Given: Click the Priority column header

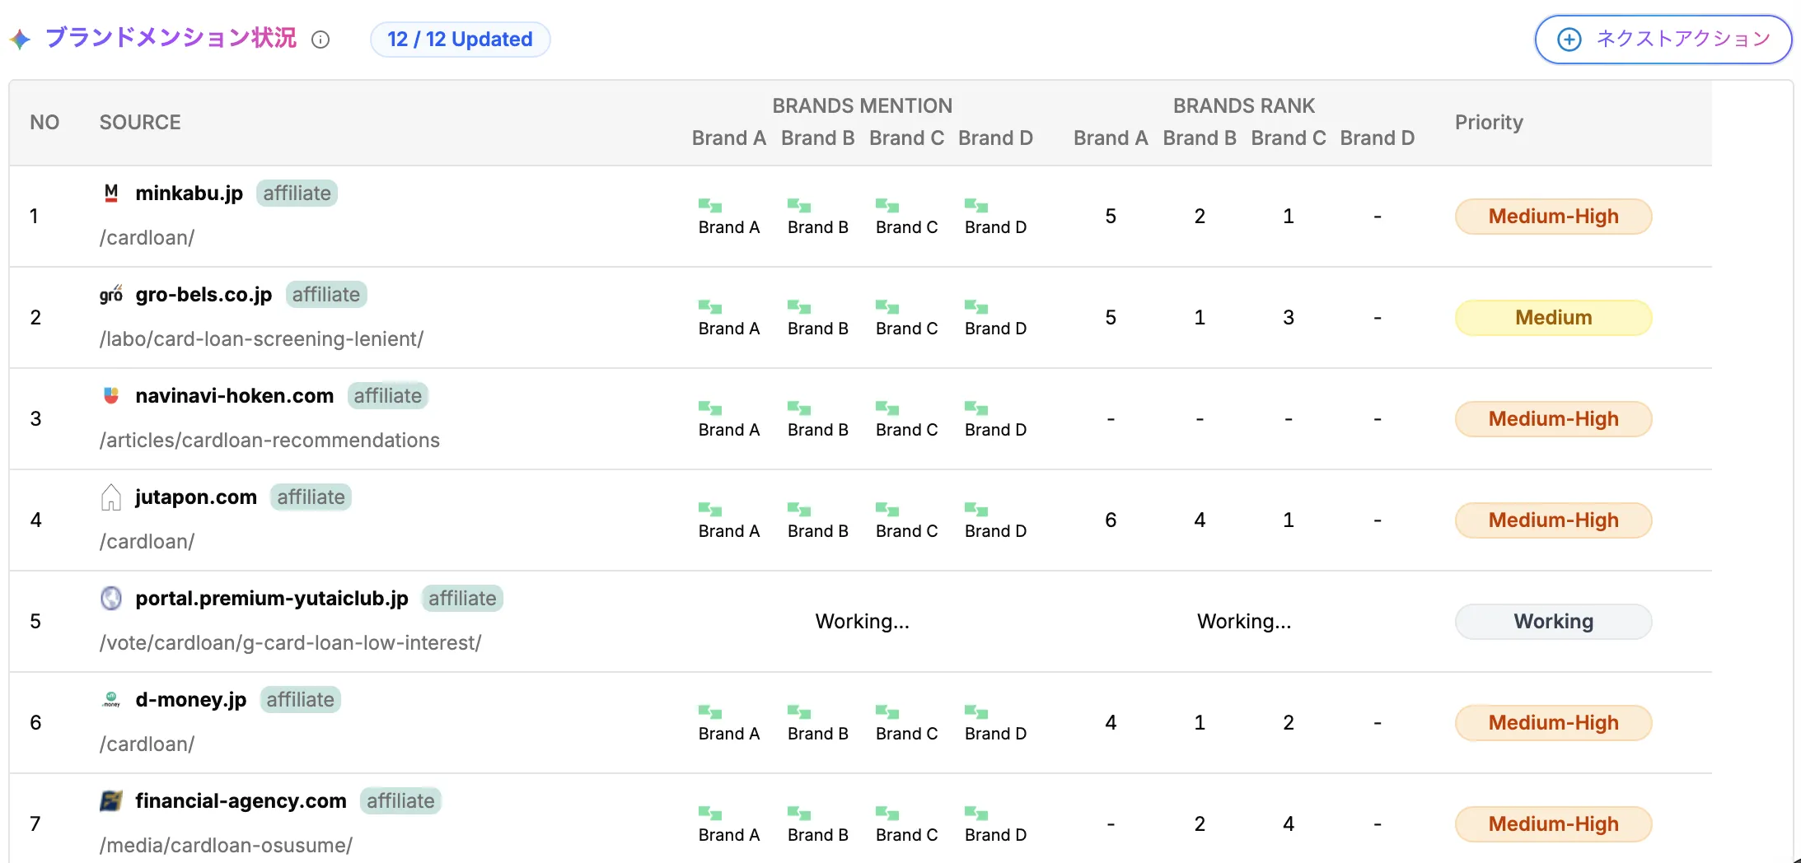Looking at the screenshot, I should tap(1488, 123).
